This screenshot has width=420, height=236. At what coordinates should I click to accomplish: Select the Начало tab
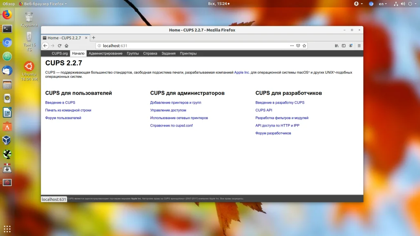tap(78, 54)
